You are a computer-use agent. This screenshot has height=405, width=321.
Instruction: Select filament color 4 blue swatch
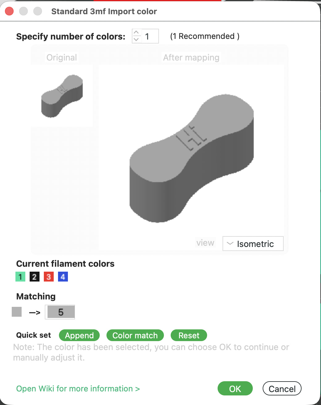(63, 277)
